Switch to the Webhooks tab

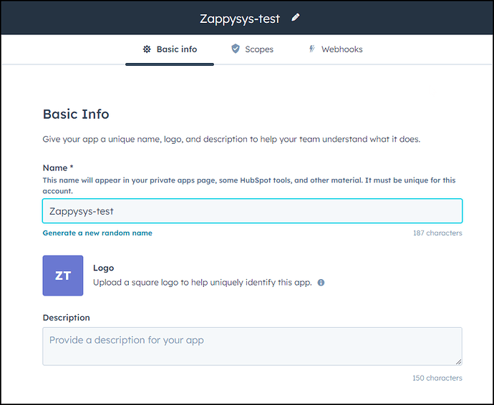(336, 49)
